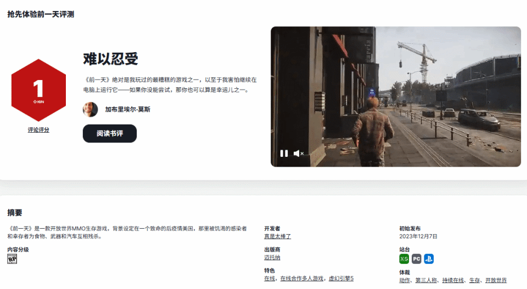Click the 评论评分 link under score
527x289 pixels.
38,130
